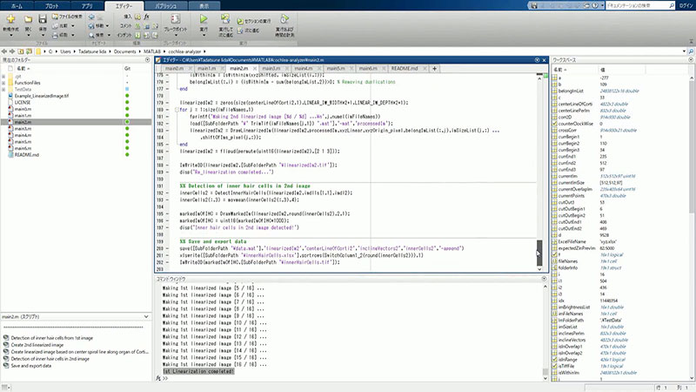Open the Command Window actions menu

coord(544,279)
